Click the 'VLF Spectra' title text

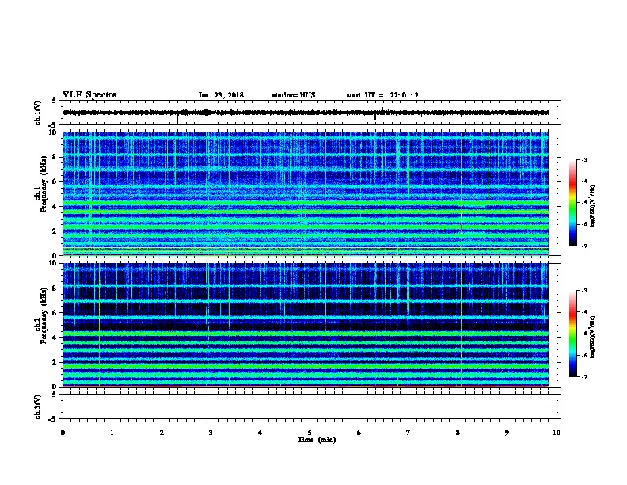[x=89, y=95]
